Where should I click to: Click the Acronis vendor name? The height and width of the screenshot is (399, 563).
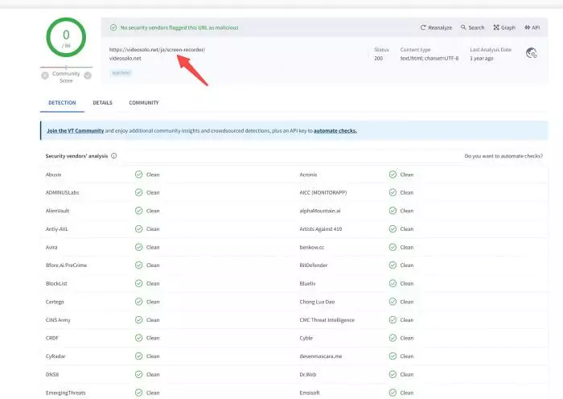308,175
